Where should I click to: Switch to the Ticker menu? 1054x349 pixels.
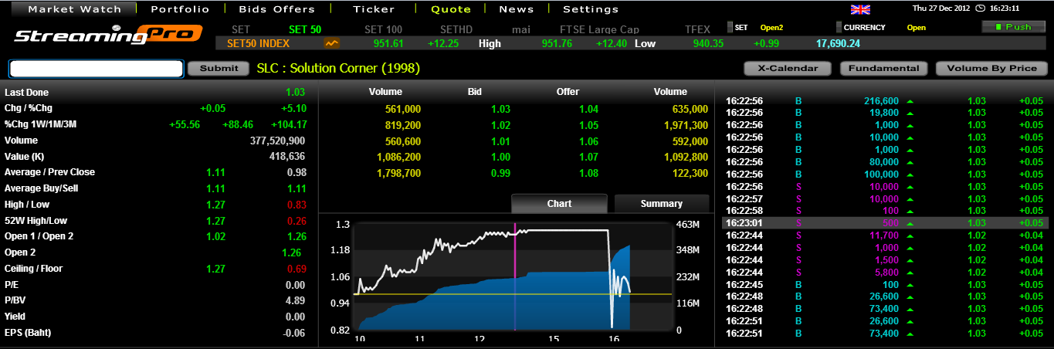(x=374, y=9)
